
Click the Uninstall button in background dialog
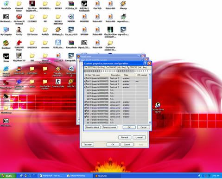[139, 137]
